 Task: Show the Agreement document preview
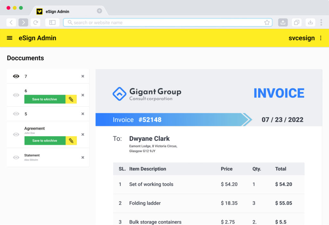[16, 134]
